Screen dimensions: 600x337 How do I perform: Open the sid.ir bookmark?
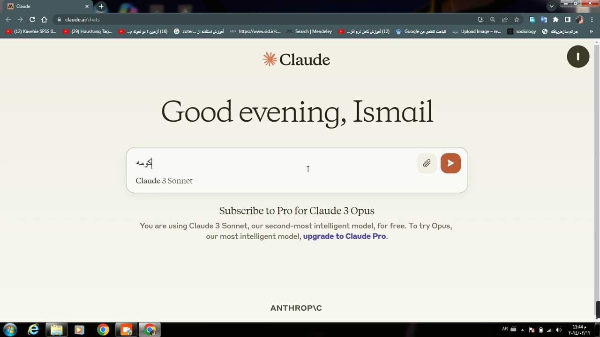pos(255,32)
